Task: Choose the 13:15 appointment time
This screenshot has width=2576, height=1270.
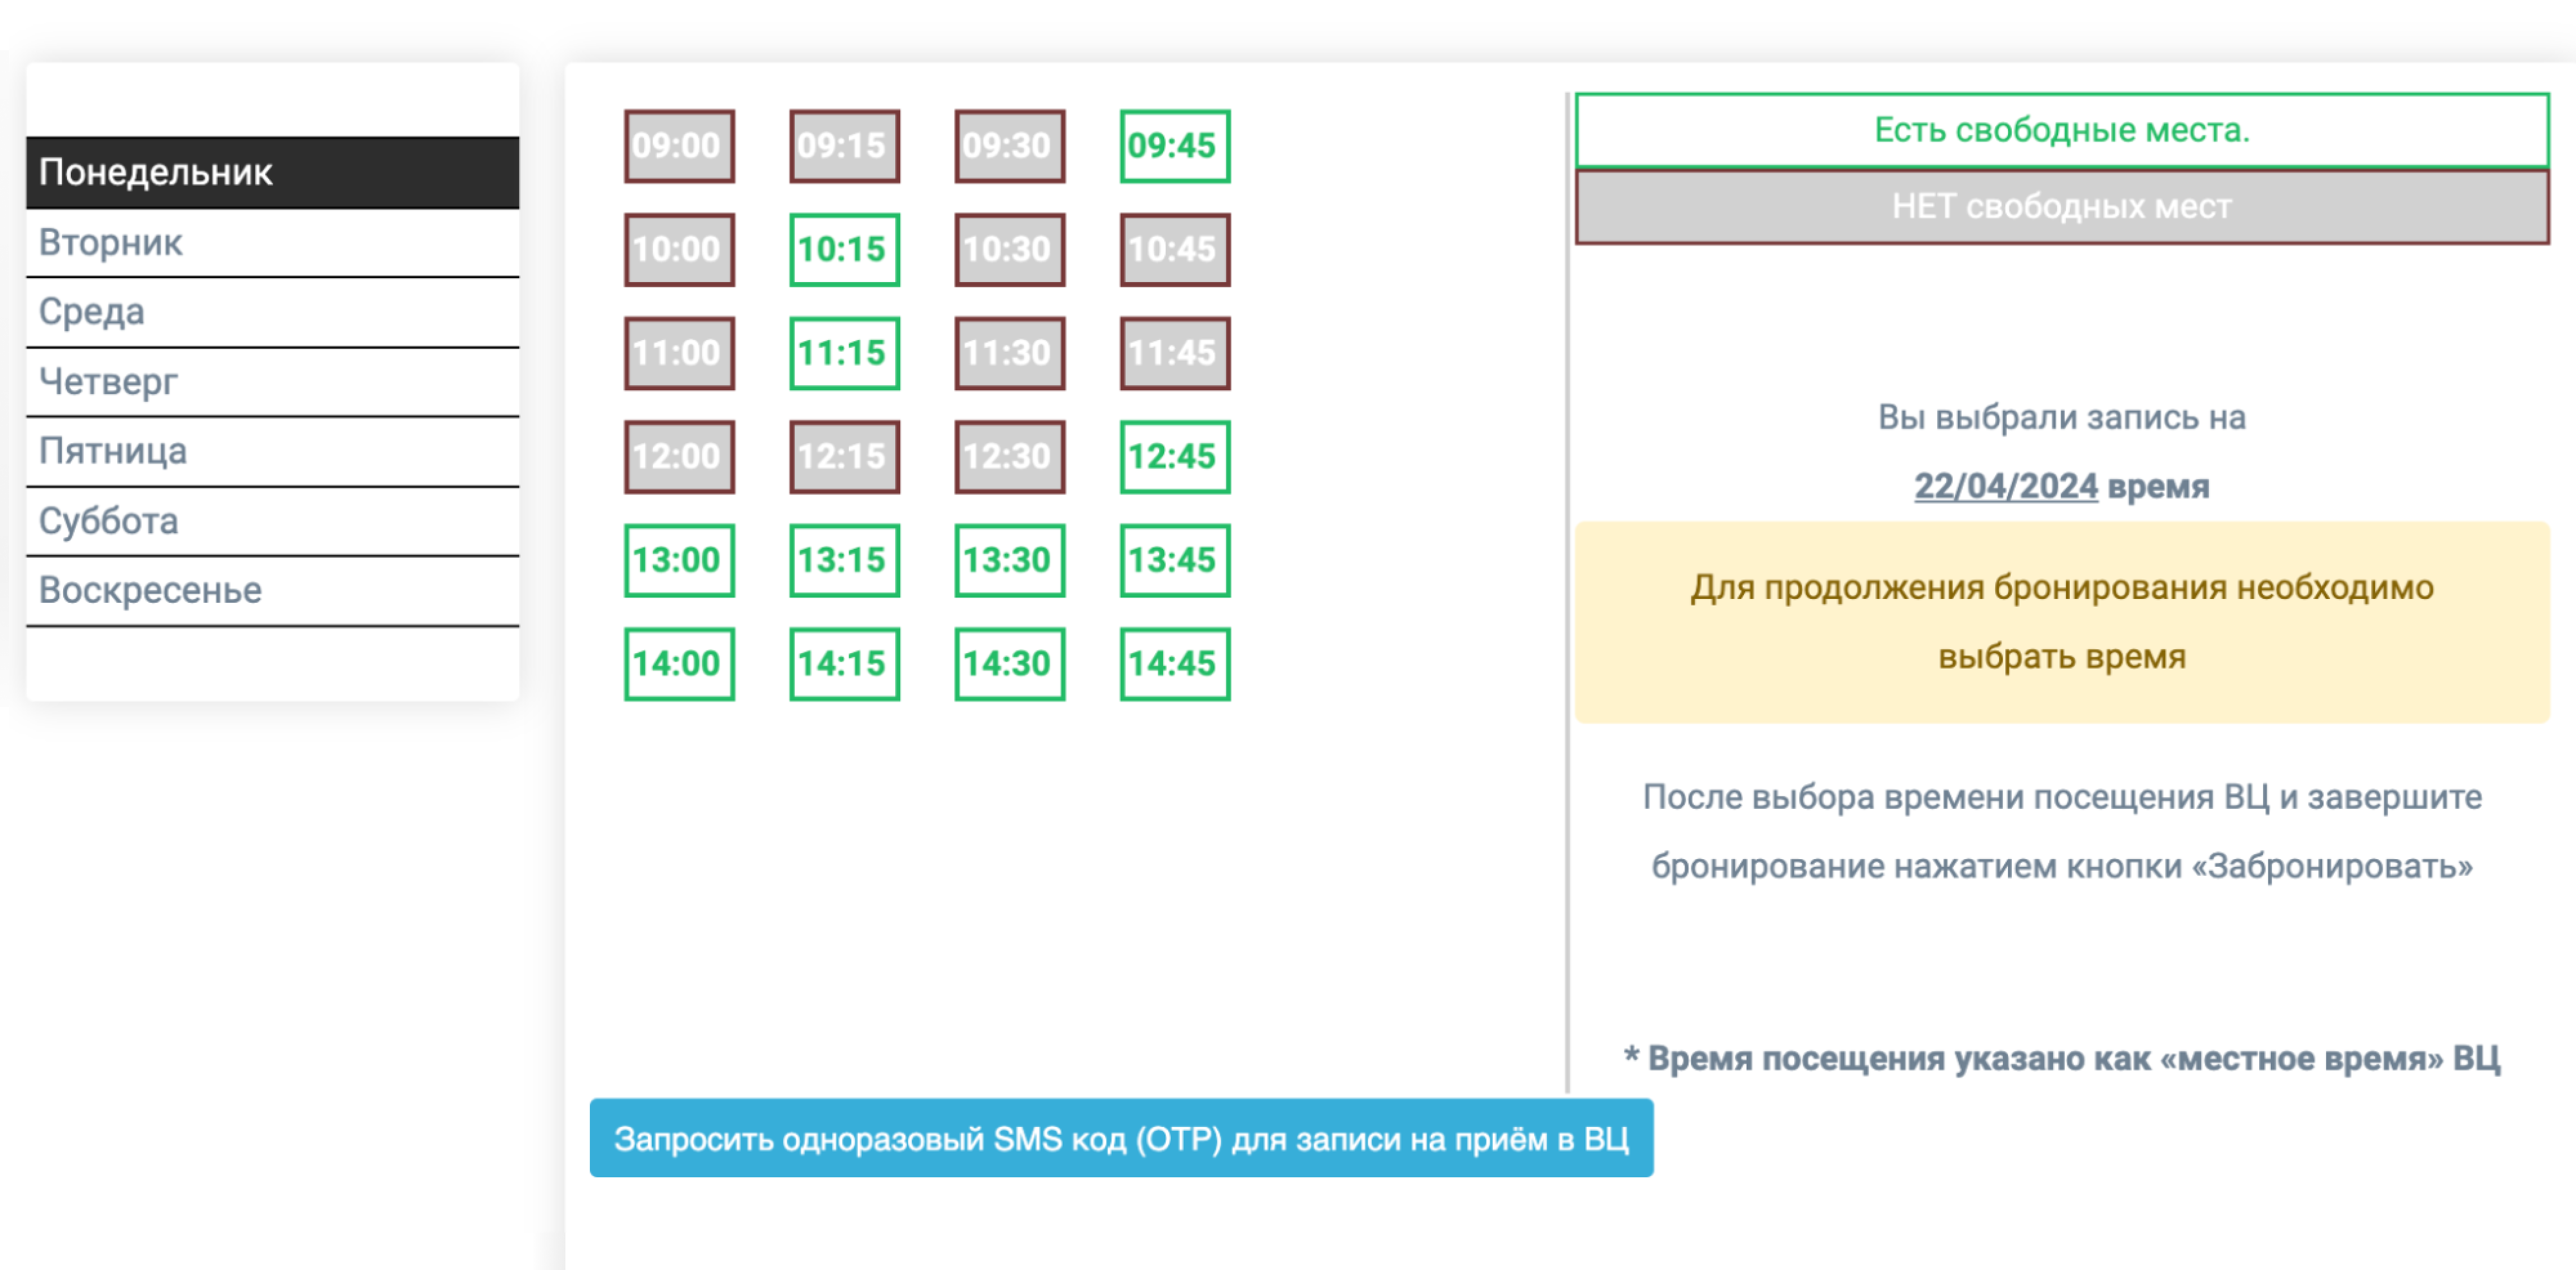Action: (x=844, y=560)
